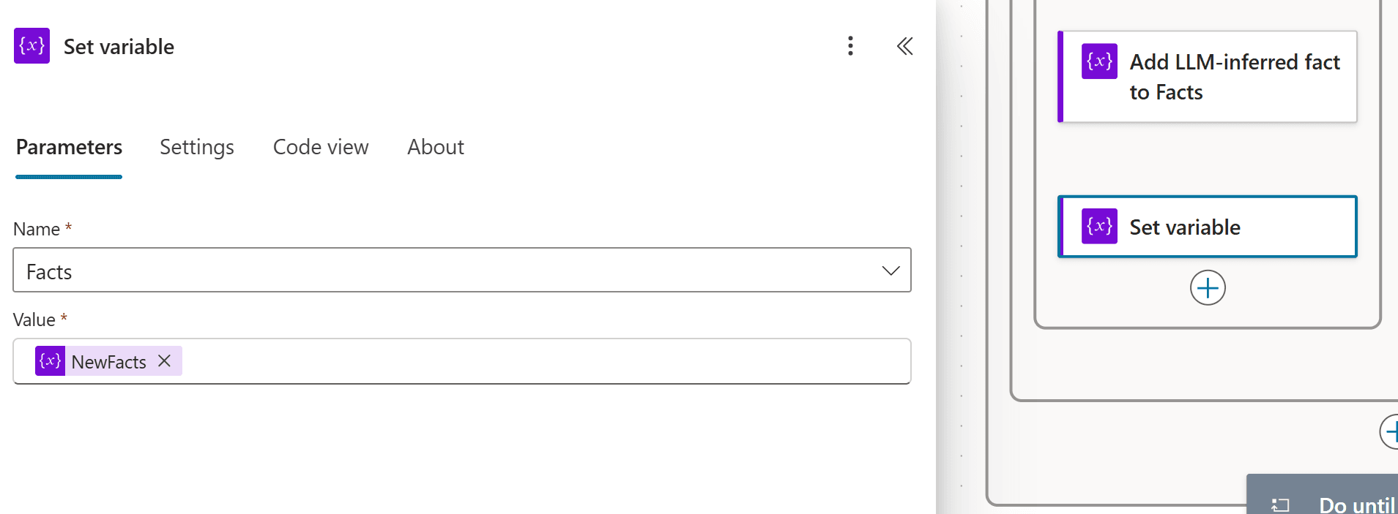Expand the Facts name dropdown arrow
The image size is (1398, 514).
tap(891, 271)
